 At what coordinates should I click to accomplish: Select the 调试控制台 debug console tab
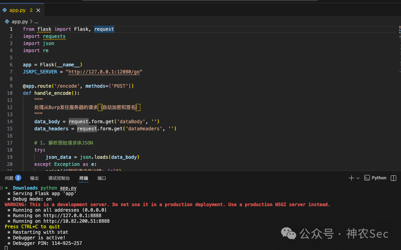point(59,178)
